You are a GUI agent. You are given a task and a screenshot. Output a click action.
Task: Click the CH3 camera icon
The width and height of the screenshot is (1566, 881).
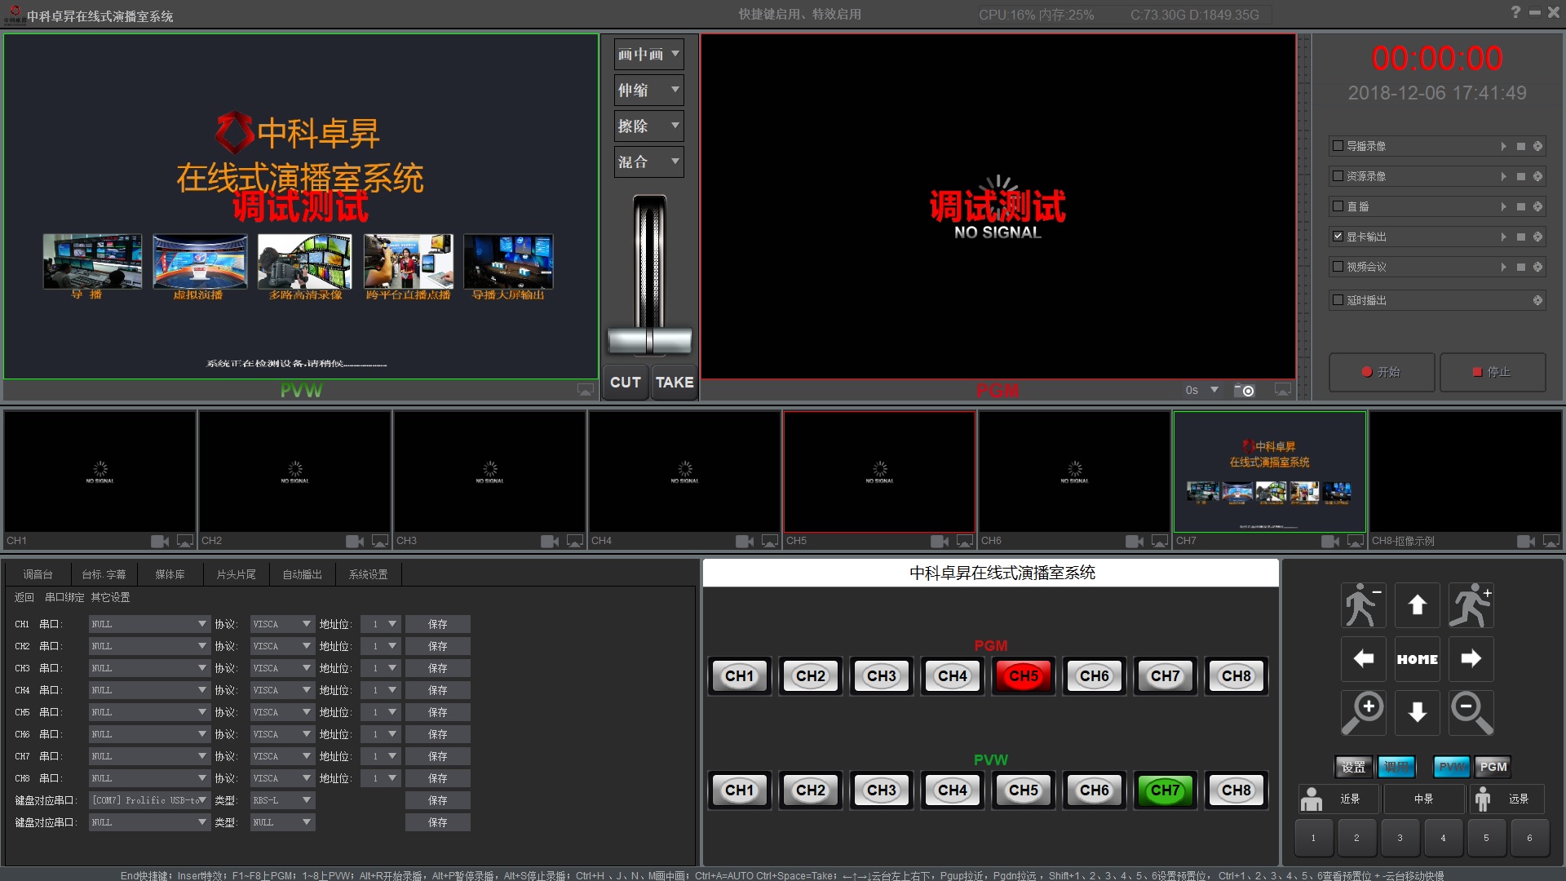[x=550, y=541]
